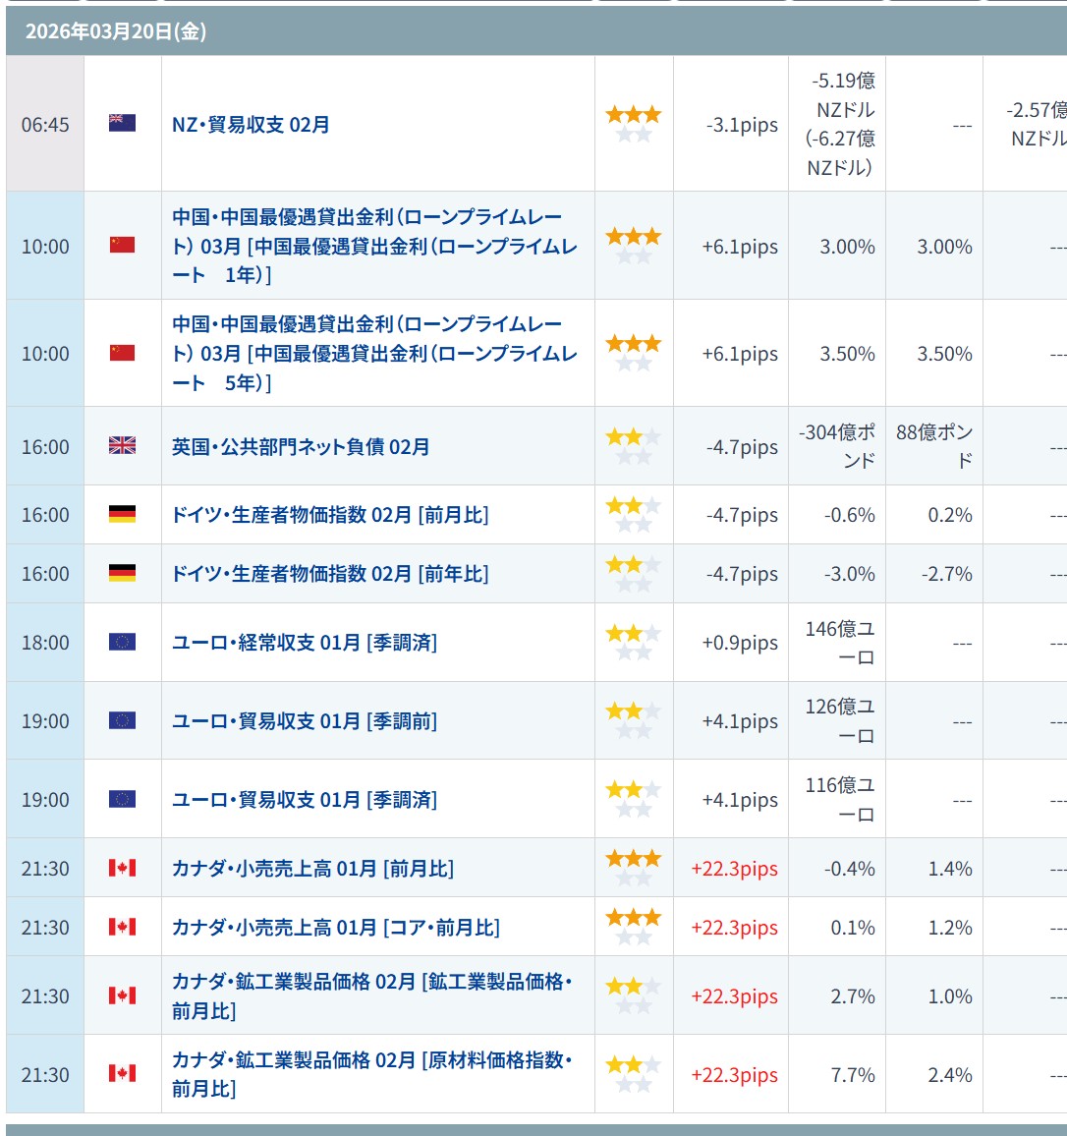This screenshot has width=1067, height=1136.
Task: Open 英国・公共部門ネット負債 02月 link
Action: 301,447
